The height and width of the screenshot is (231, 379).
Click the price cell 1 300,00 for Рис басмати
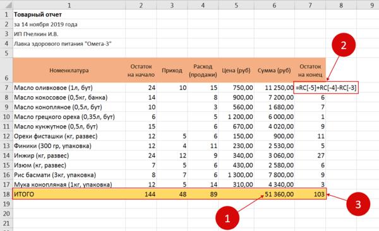[x=236, y=175]
